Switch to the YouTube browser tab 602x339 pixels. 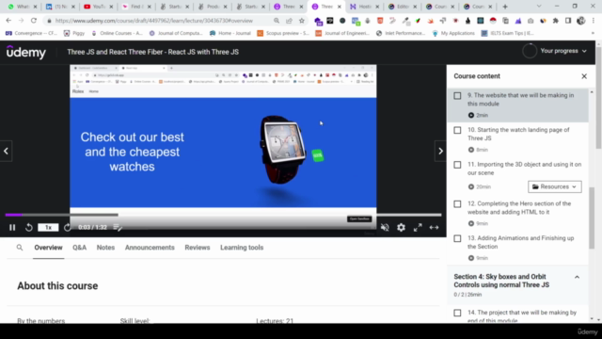[99, 7]
